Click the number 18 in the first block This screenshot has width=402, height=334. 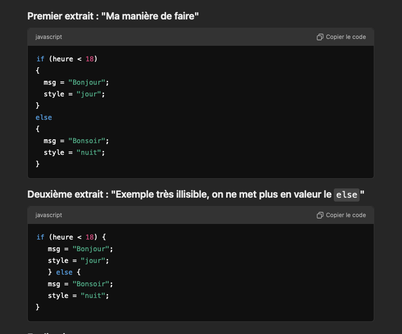90,59
